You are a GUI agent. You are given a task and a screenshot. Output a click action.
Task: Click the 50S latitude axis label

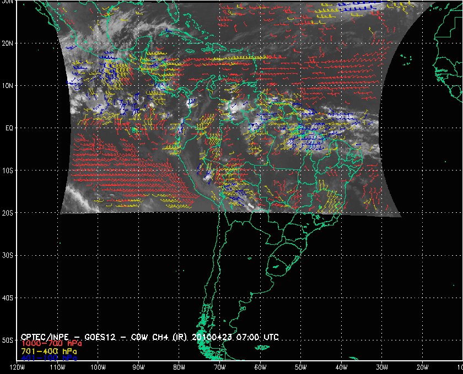click(x=7, y=340)
